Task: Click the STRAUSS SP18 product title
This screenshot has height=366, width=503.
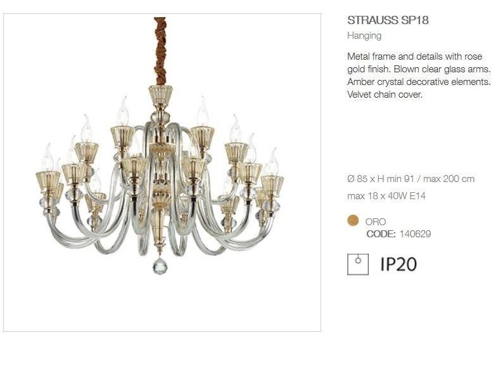Action: coord(388,20)
